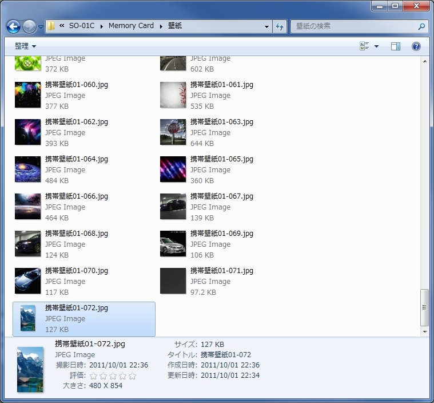Click file name 携帯壁紙01-065.jpg
The image size is (434, 403).
222,159
